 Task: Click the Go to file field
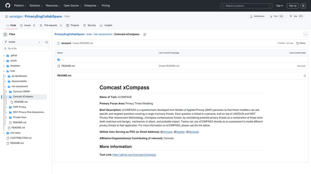pos(26,48)
